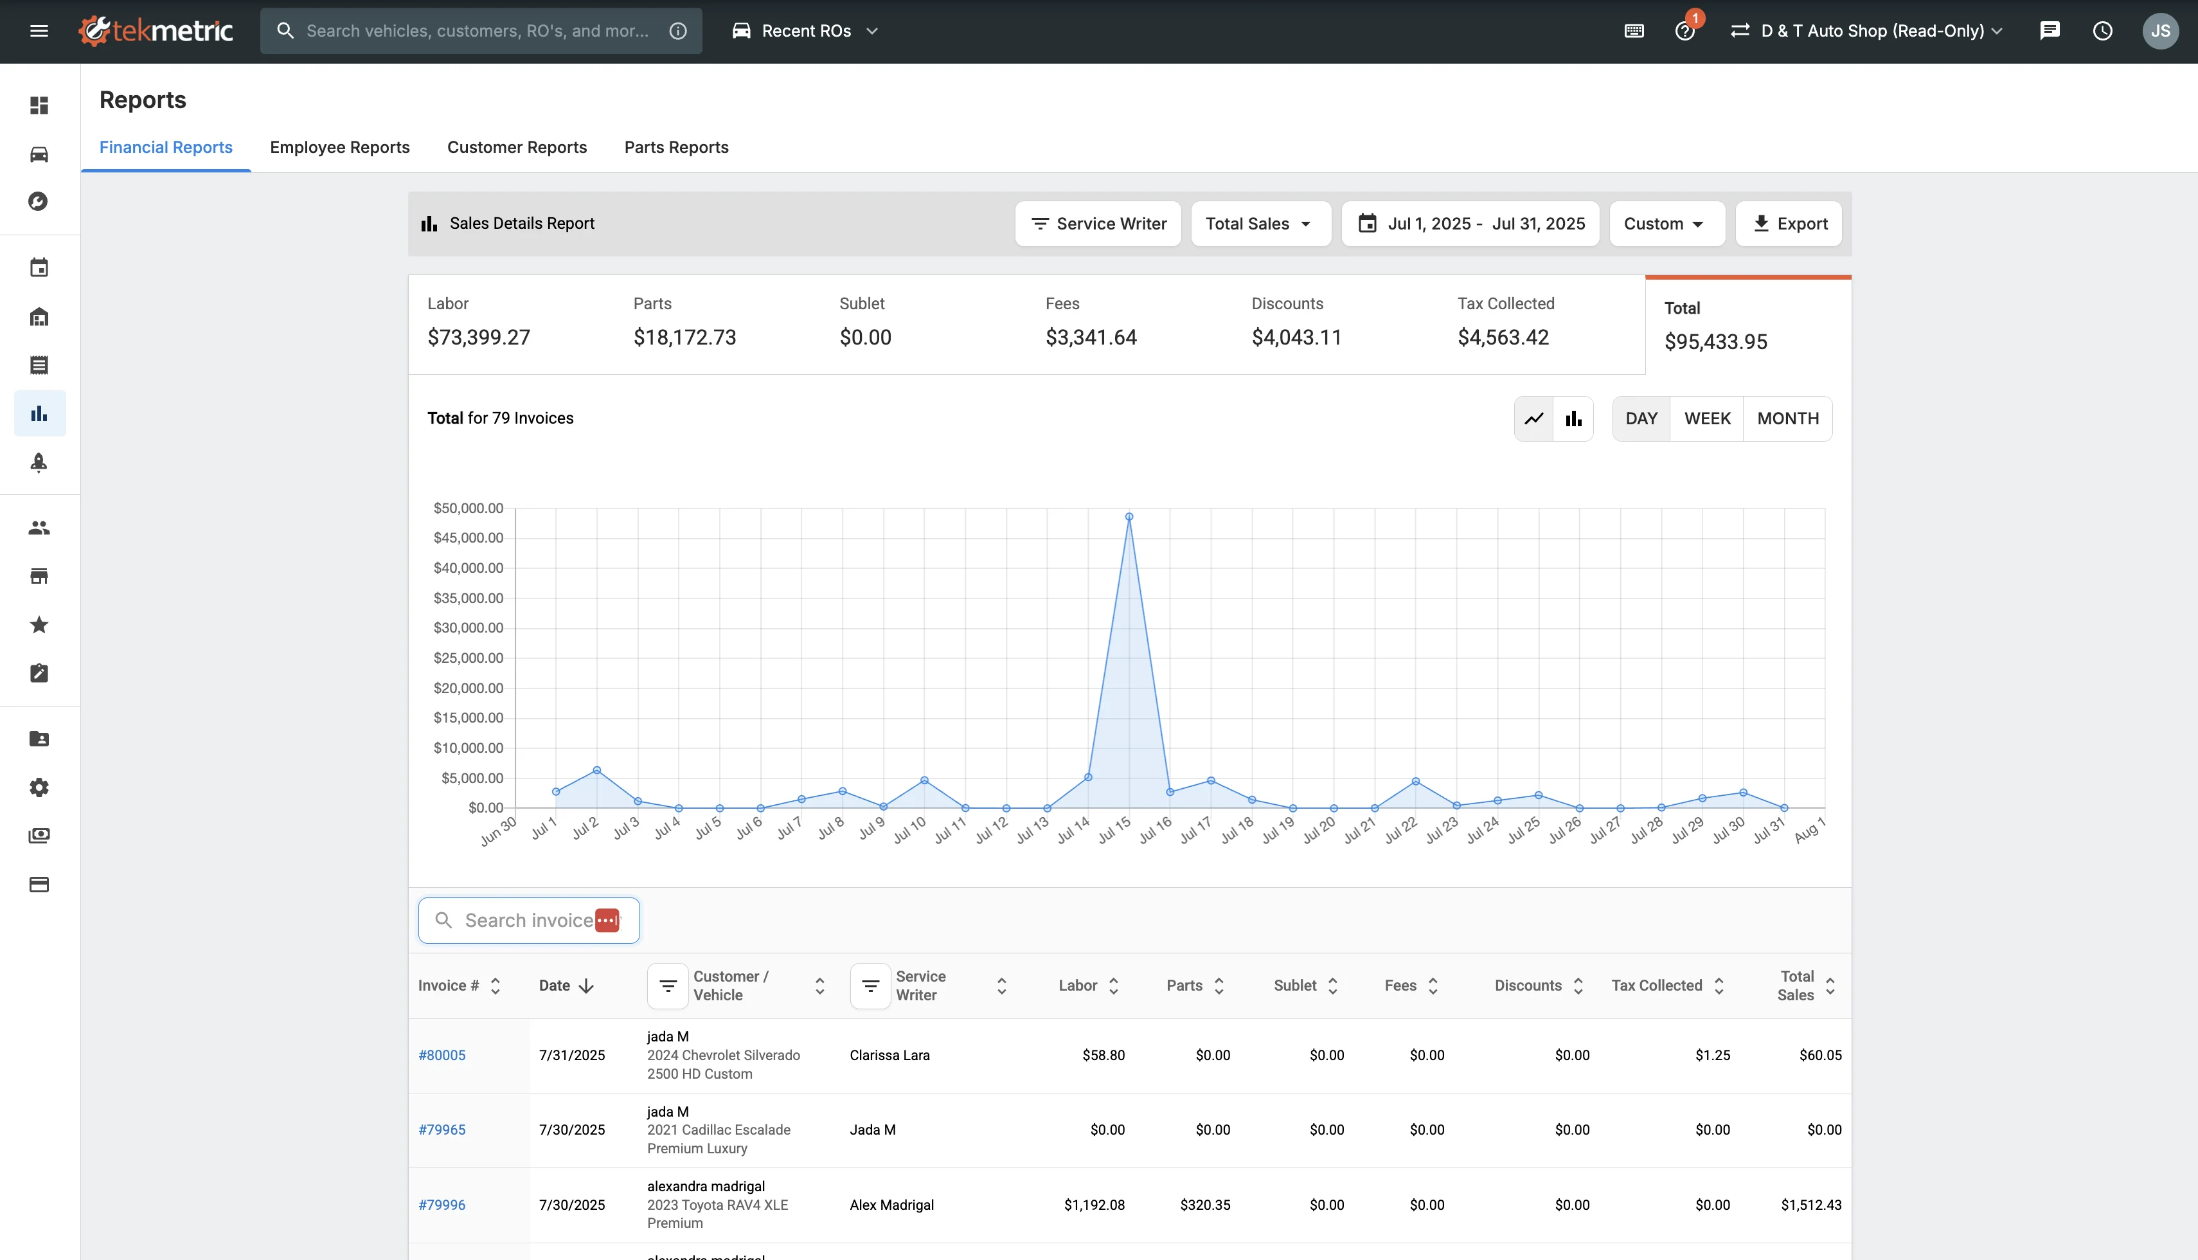The image size is (2198, 1260).
Task: Open the vehicle icon in sidebar
Action: tap(39, 154)
